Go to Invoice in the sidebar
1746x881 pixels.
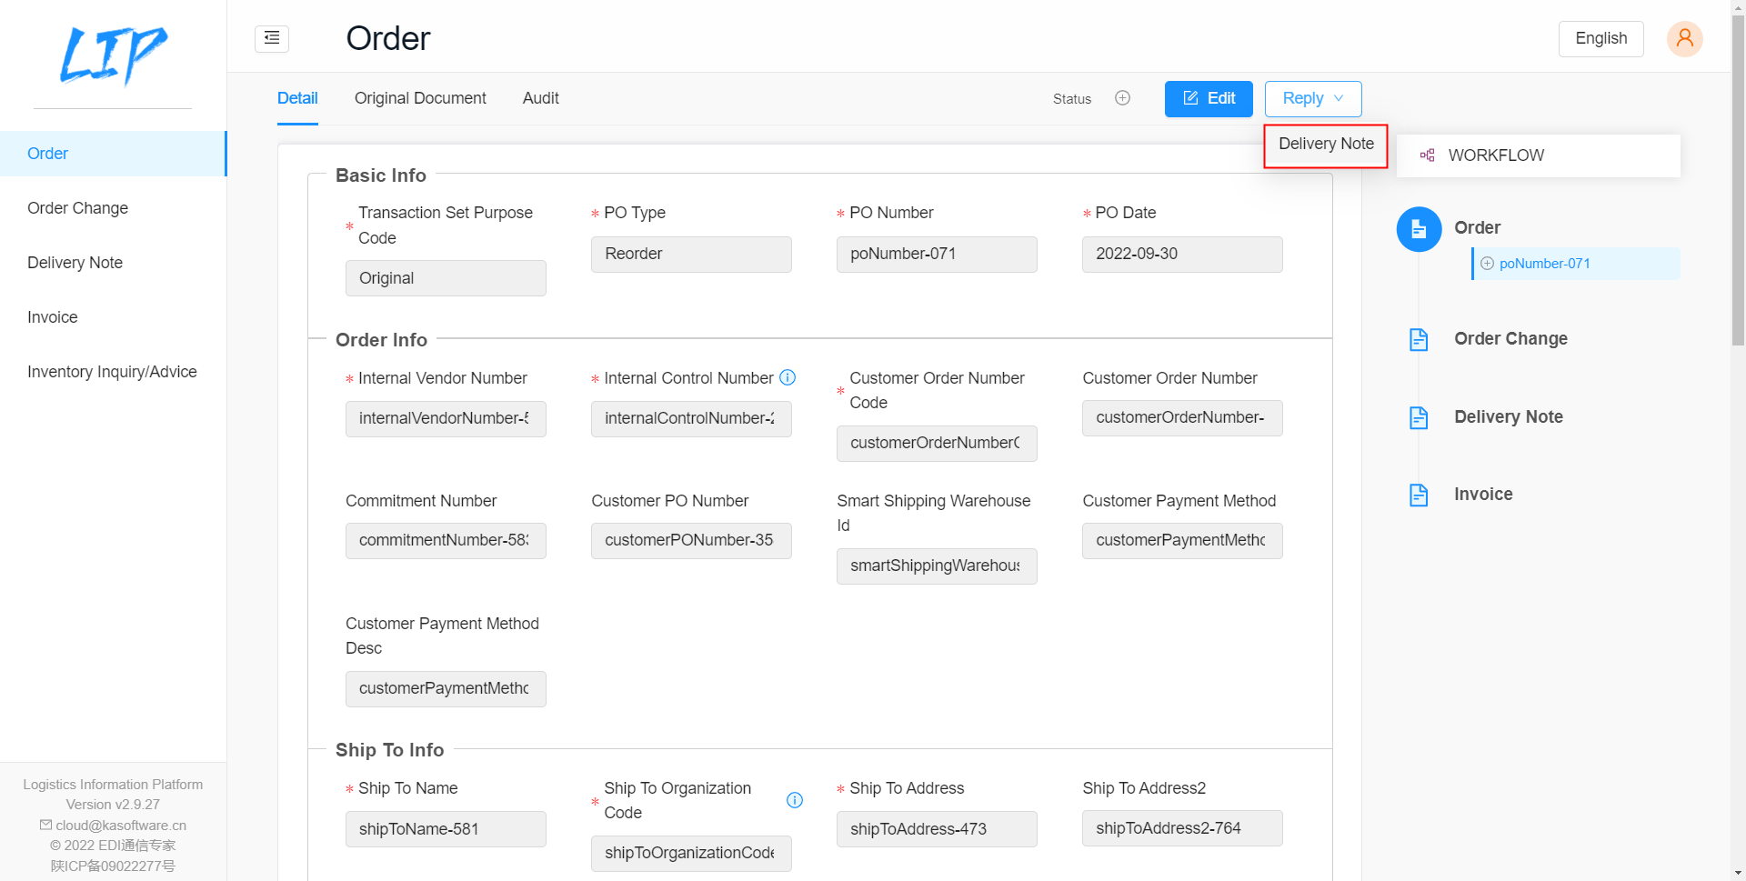tap(113, 317)
